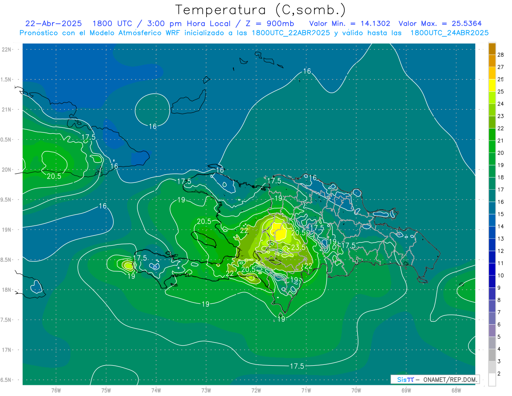Click the "19N" latitude axis label
This screenshot has width=512, height=396.
click(6, 230)
